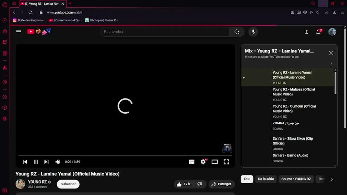
Task: Open the Opera menu logo
Action: (x=5, y=5)
